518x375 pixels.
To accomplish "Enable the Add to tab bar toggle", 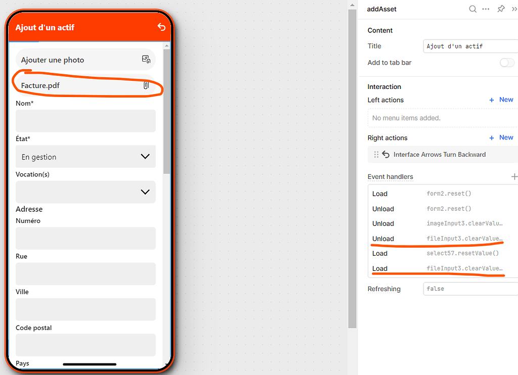I will [506, 62].
